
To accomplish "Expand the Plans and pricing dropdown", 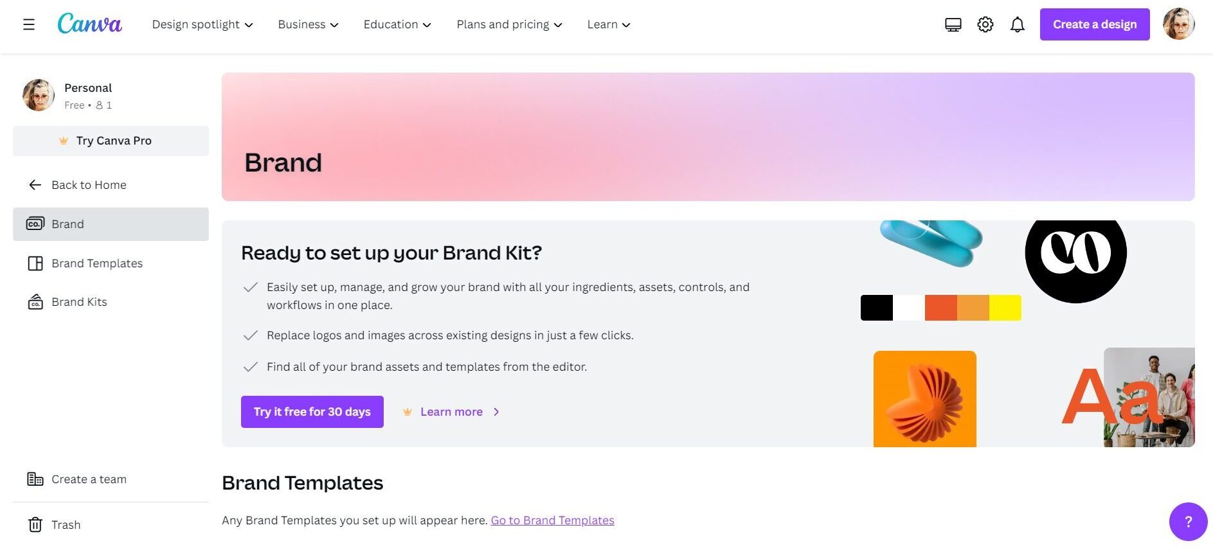I will [509, 24].
